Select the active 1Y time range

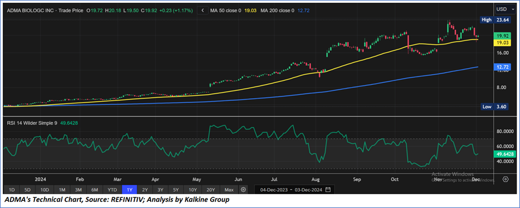tap(129, 190)
